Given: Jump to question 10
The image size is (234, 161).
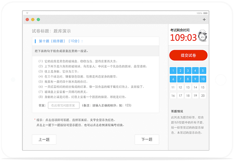Looking at the screenshot, I should [203, 79].
